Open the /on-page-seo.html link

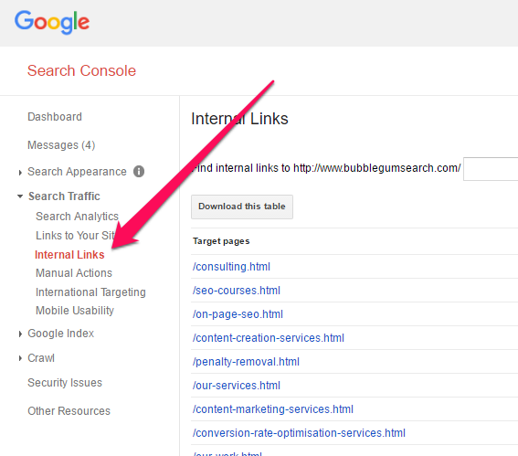point(238,314)
